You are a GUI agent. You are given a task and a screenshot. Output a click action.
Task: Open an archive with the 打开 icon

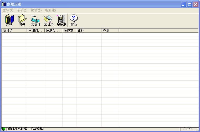click(x=22, y=20)
